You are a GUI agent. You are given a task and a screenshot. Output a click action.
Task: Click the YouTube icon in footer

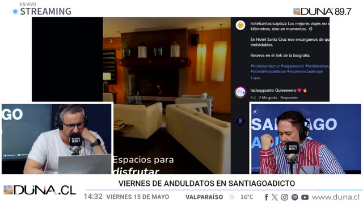click(305, 197)
